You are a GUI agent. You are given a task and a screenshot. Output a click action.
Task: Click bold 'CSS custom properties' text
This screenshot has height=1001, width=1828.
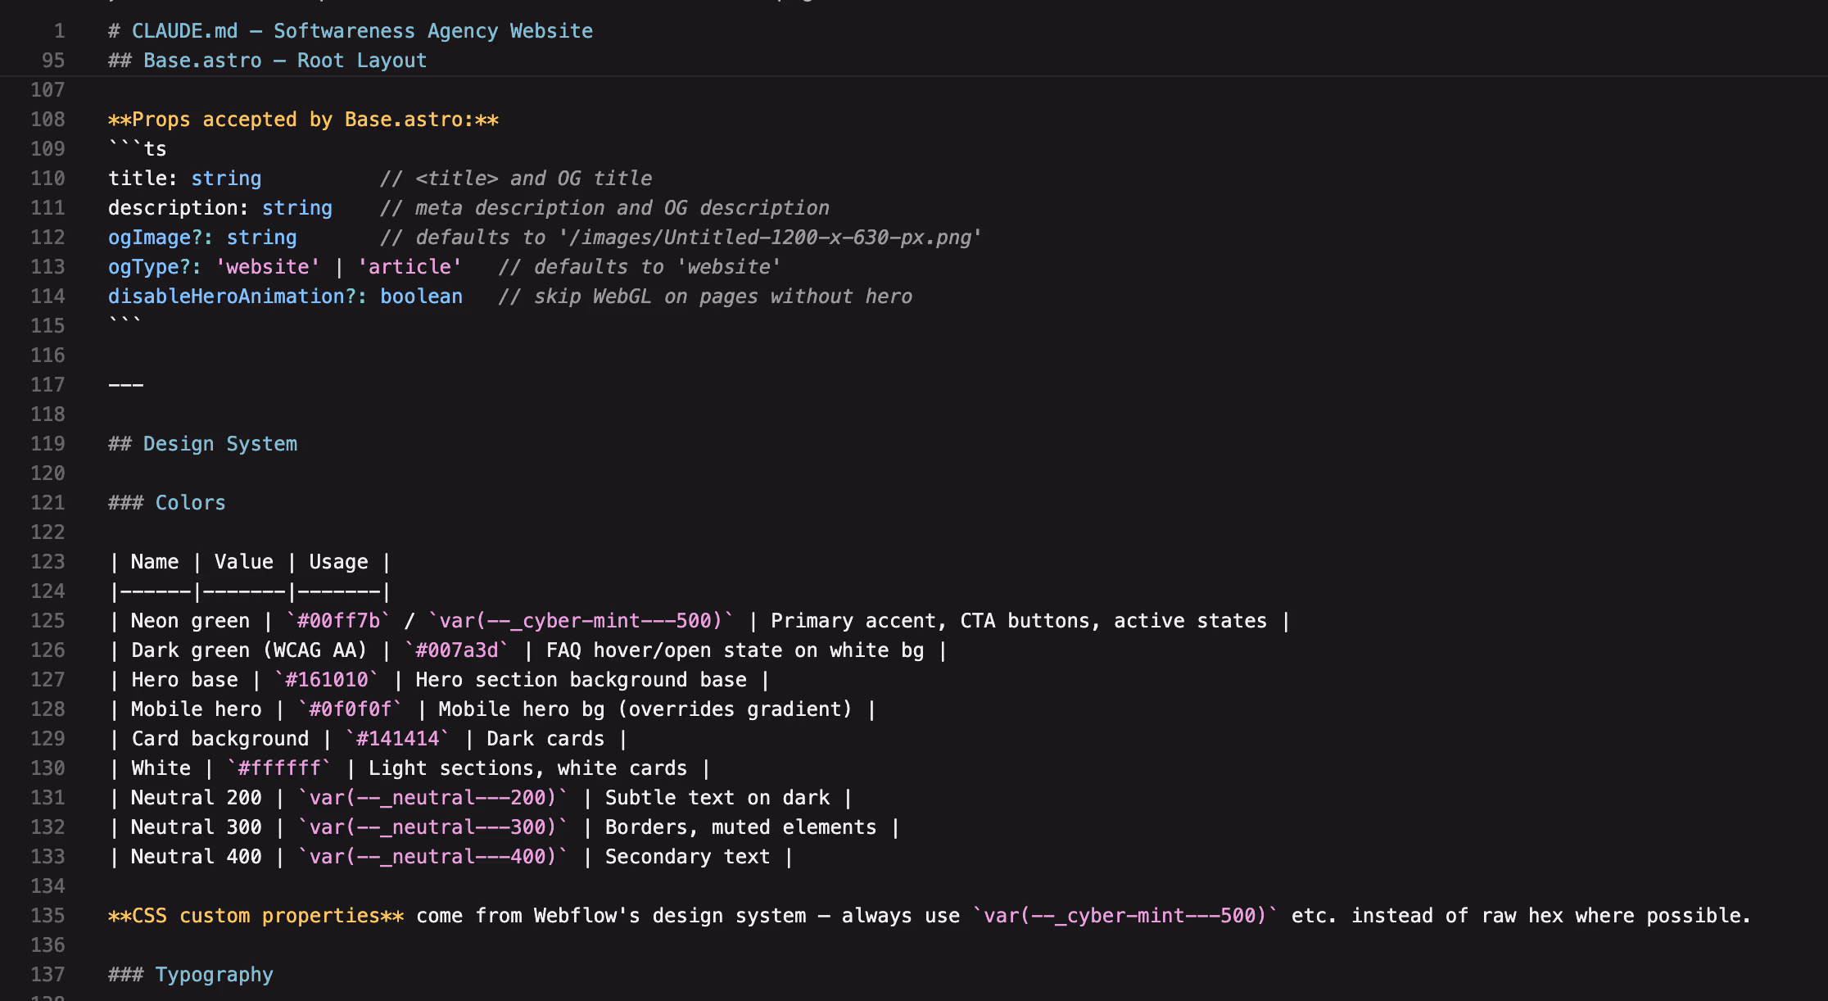pyautogui.click(x=256, y=916)
